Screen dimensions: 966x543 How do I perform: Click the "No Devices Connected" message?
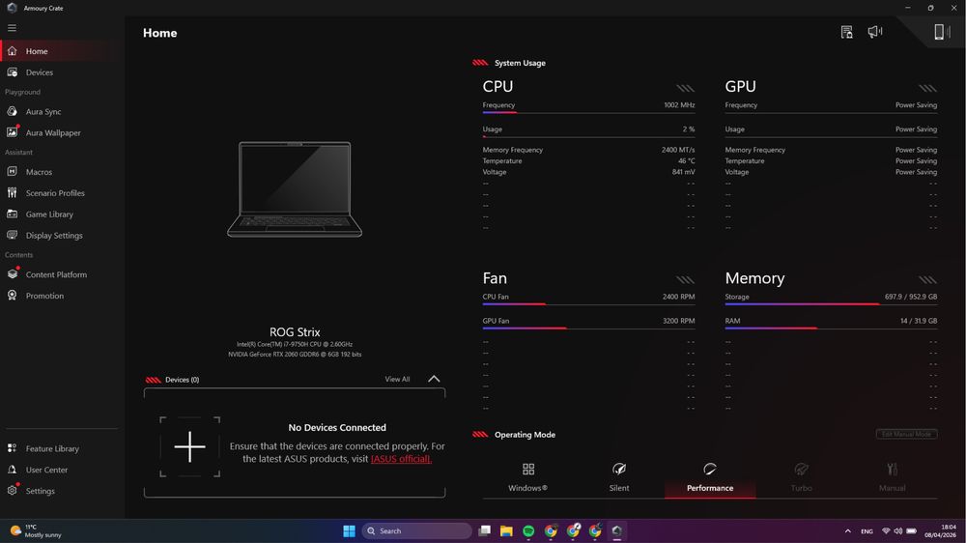(x=337, y=427)
